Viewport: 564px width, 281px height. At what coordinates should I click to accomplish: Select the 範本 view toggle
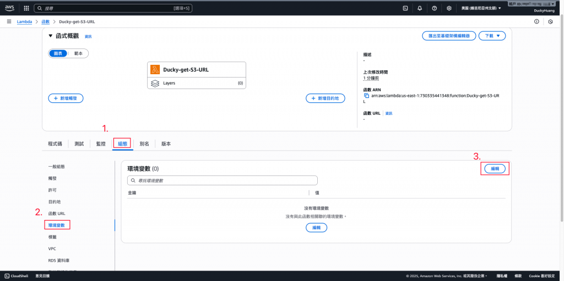(x=78, y=53)
